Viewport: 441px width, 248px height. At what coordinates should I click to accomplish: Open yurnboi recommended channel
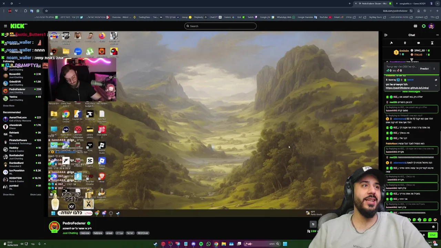point(21,187)
